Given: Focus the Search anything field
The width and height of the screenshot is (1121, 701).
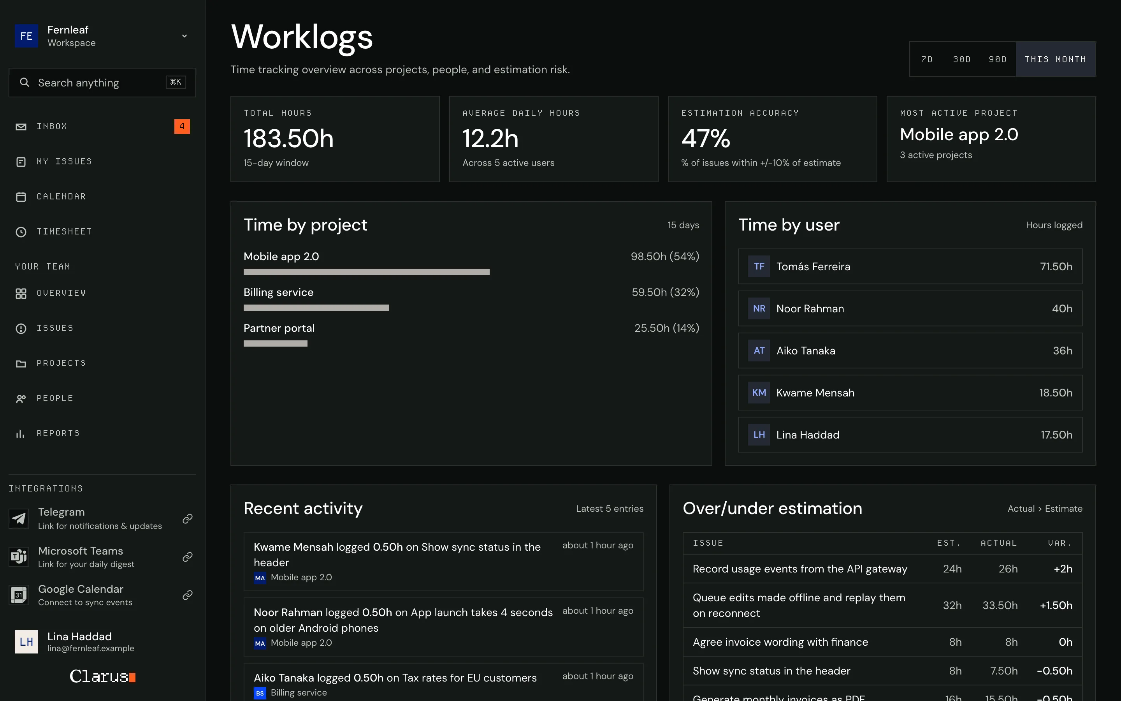Looking at the screenshot, I should [x=102, y=83].
